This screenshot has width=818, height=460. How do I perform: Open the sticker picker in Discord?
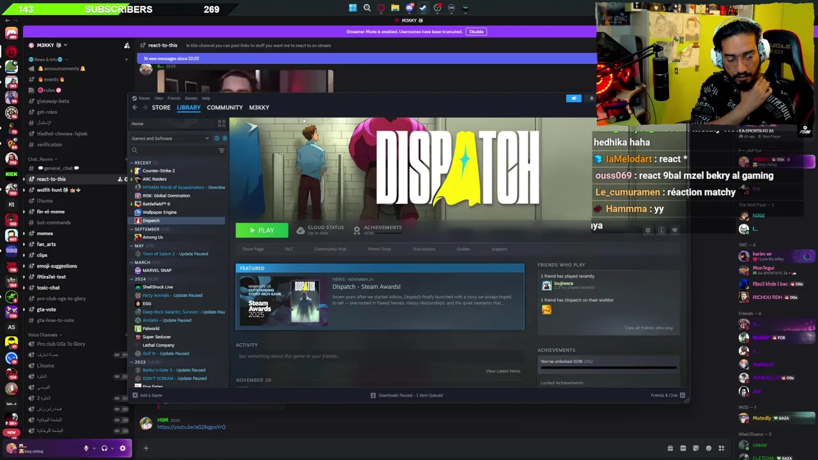click(x=696, y=448)
